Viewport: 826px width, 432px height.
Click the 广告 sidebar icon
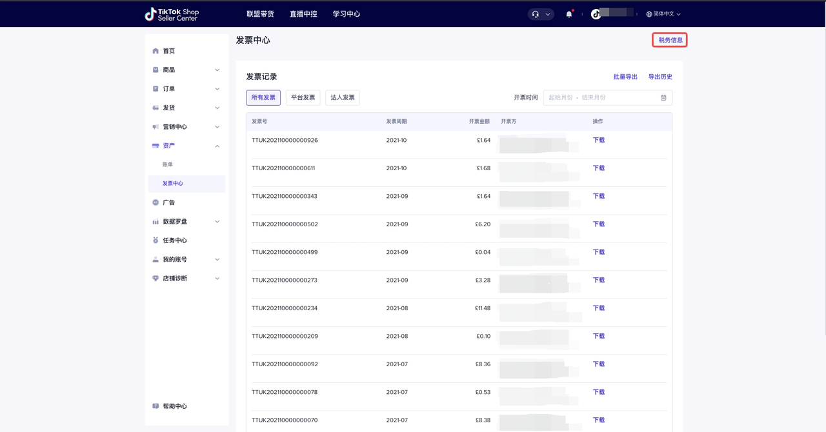[x=156, y=202]
